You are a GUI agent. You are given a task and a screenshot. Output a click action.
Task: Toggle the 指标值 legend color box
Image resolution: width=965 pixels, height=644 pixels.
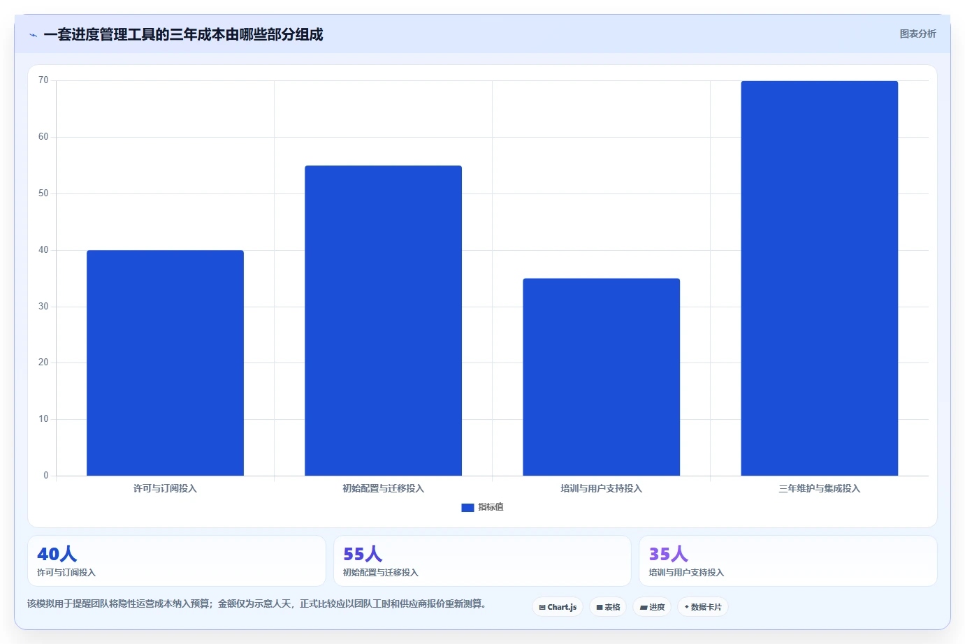click(x=467, y=508)
